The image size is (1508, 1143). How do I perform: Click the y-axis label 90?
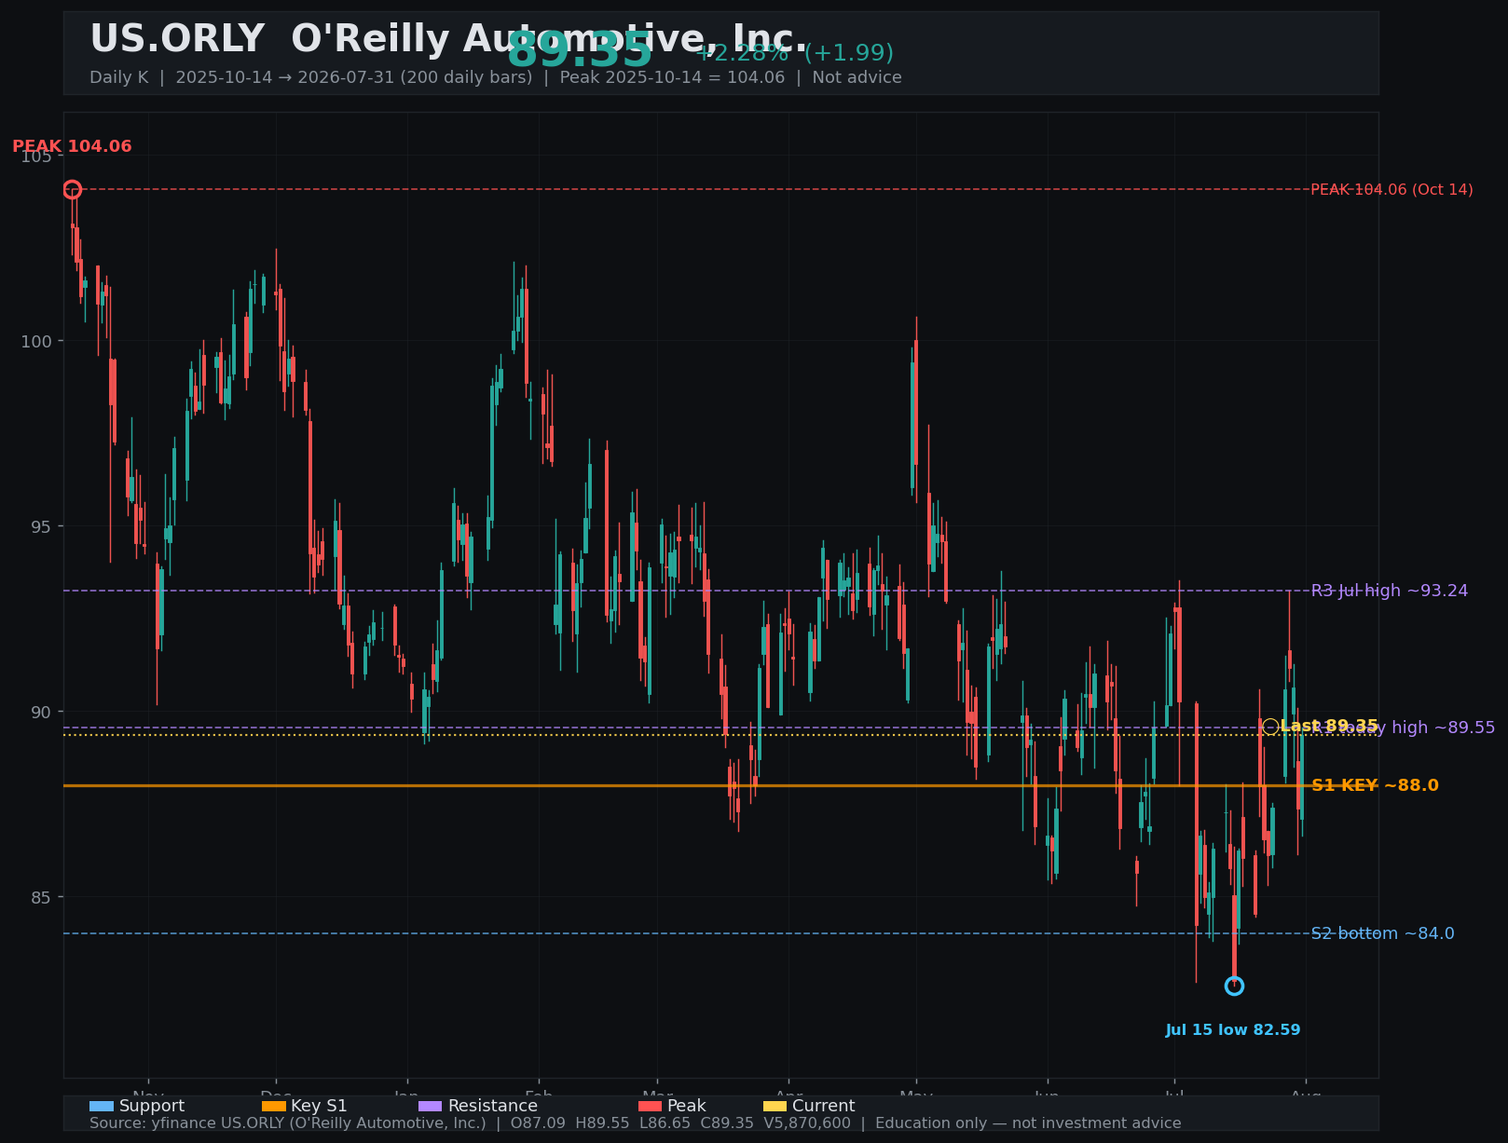pyautogui.click(x=41, y=712)
